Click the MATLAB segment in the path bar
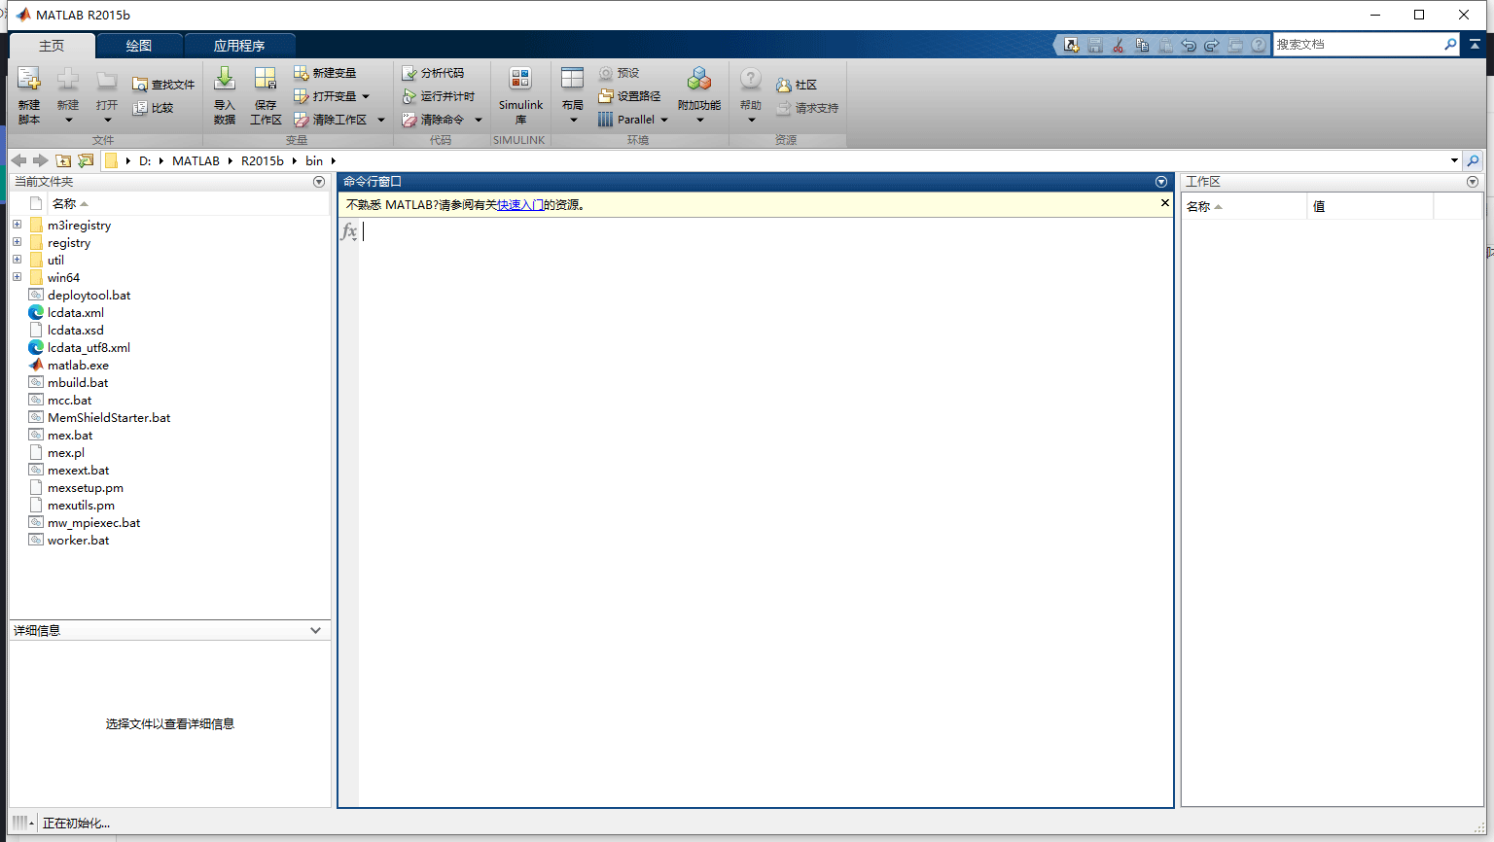The height and width of the screenshot is (842, 1494). click(196, 160)
